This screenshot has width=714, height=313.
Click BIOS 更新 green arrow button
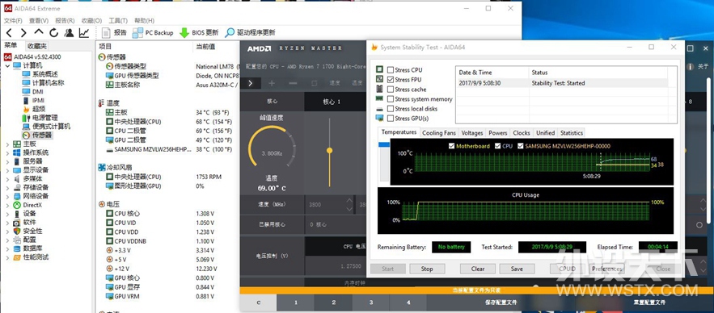tap(199, 33)
